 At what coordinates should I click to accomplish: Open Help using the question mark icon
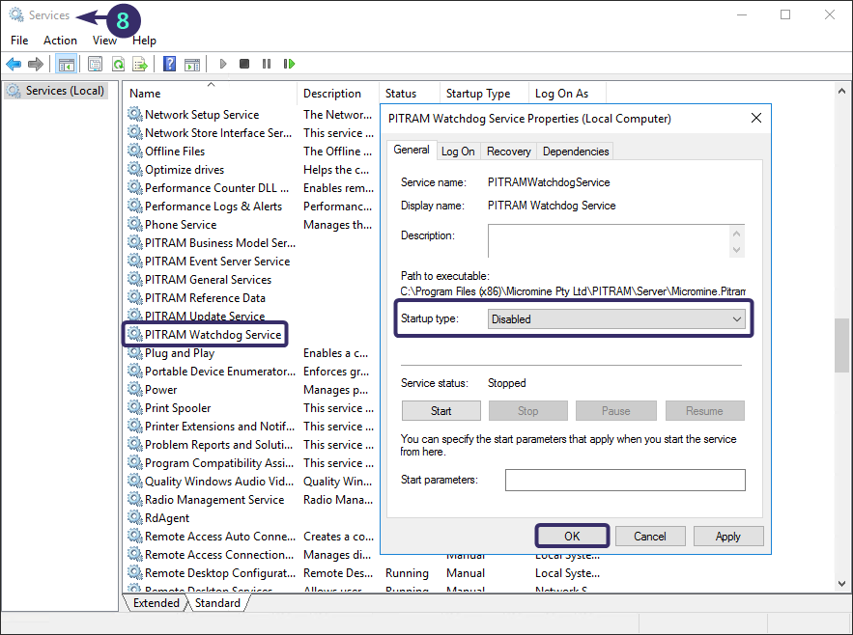[x=168, y=64]
